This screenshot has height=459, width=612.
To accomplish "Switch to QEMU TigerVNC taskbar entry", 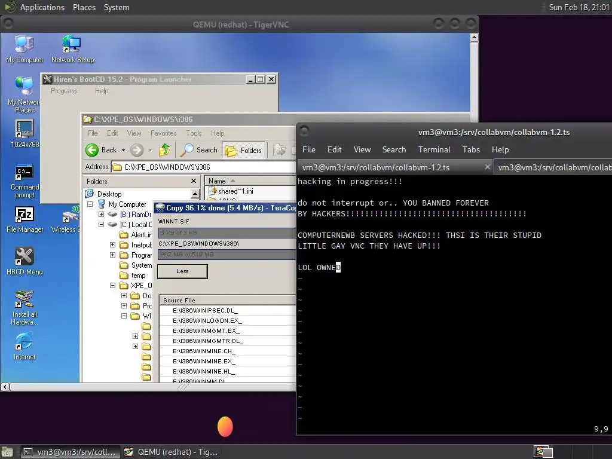I will click(x=172, y=452).
